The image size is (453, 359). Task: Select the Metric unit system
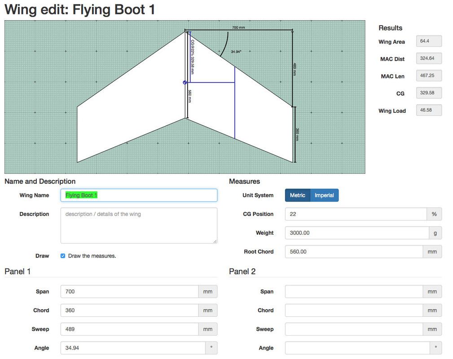(298, 195)
